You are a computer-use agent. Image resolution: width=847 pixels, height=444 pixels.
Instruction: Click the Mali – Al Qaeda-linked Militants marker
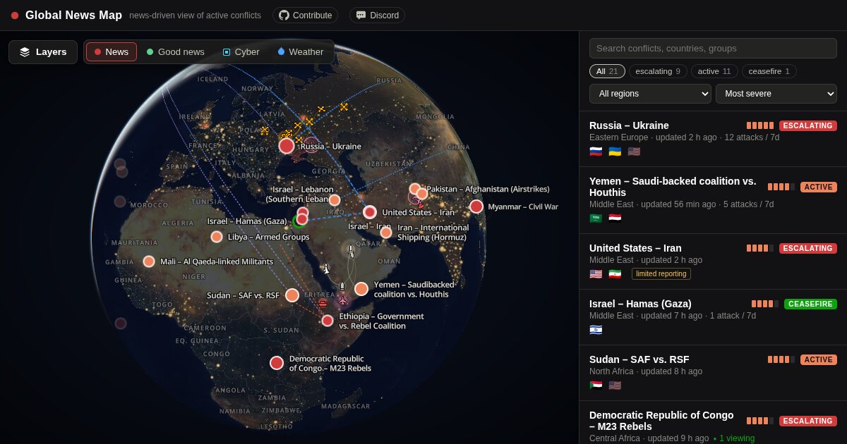click(149, 261)
